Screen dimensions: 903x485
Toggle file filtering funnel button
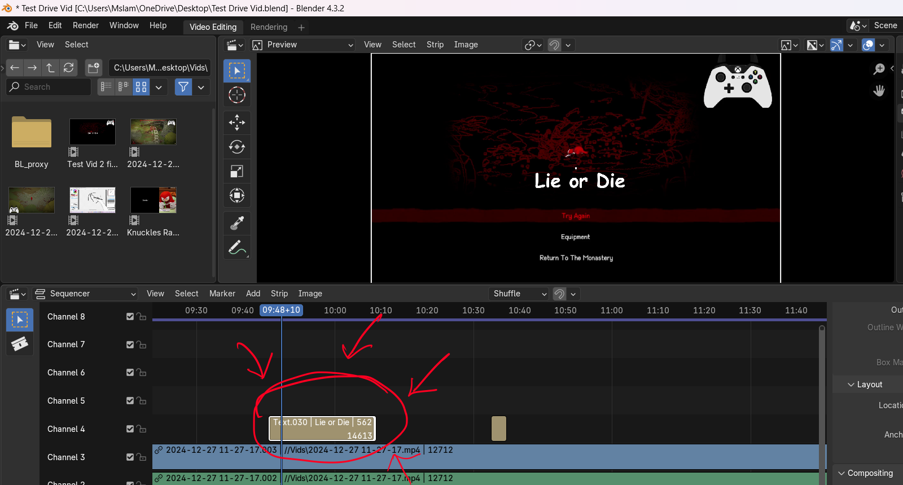pos(183,87)
